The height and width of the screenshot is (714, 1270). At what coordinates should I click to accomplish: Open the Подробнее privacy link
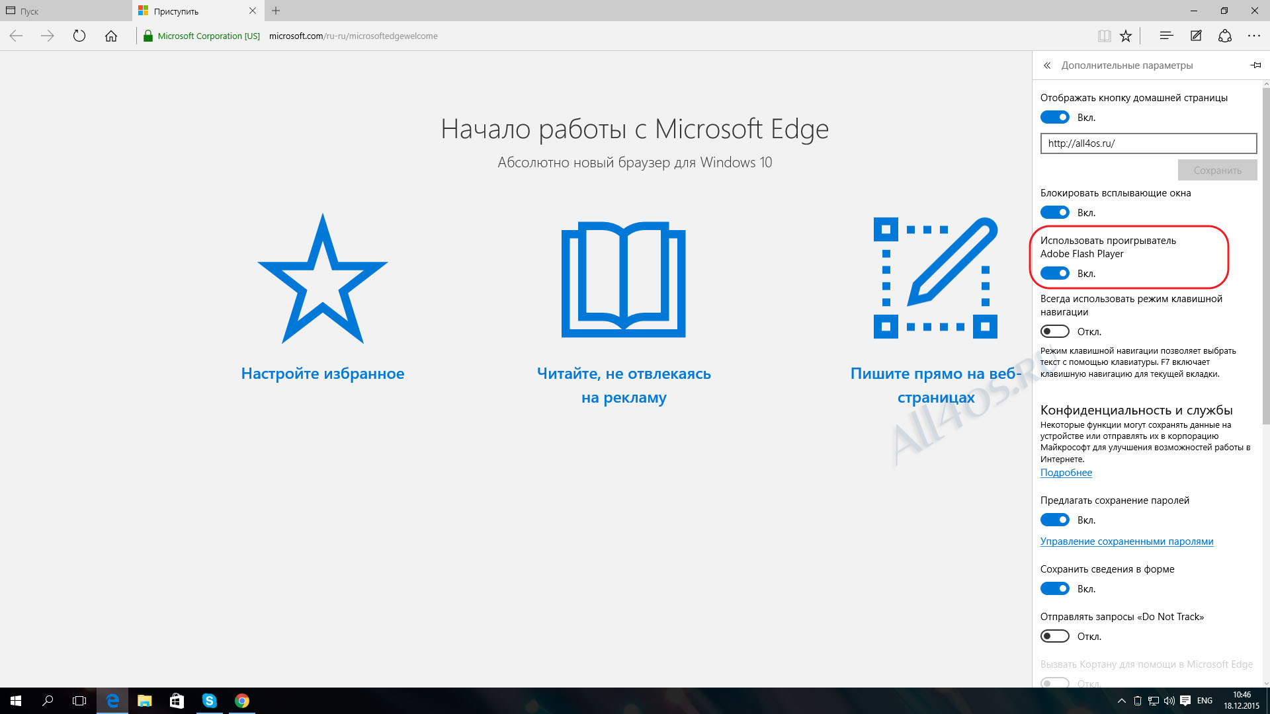click(x=1066, y=473)
